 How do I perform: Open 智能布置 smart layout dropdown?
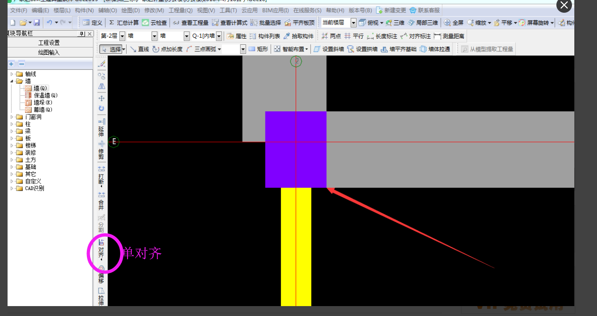click(307, 49)
